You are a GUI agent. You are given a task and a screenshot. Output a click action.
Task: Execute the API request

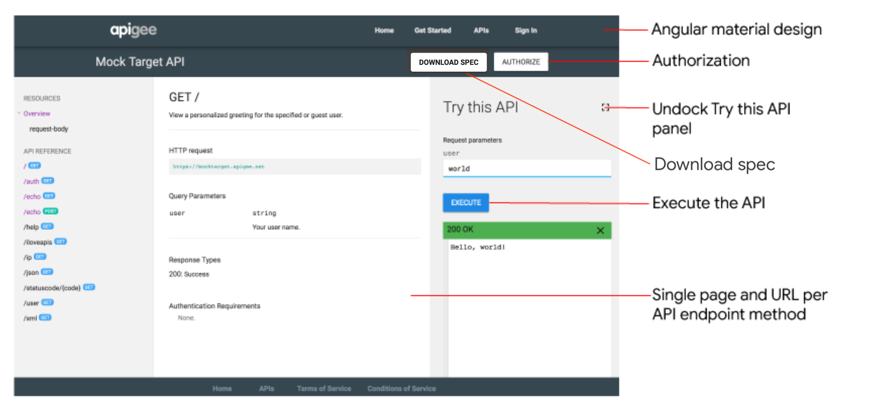click(466, 203)
